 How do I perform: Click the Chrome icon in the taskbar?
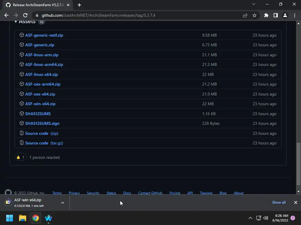[x=36, y=218]
